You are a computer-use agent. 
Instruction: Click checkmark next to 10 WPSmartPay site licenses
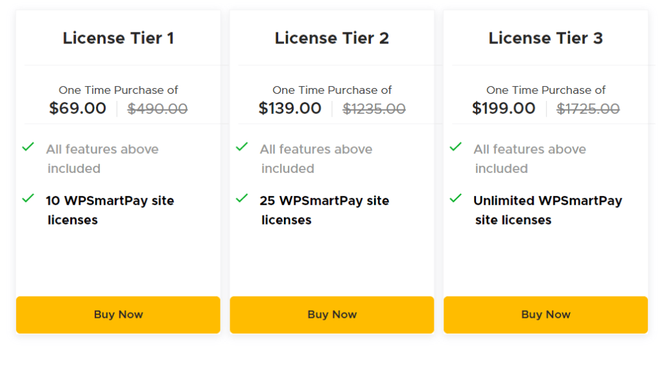pos(28,198)
